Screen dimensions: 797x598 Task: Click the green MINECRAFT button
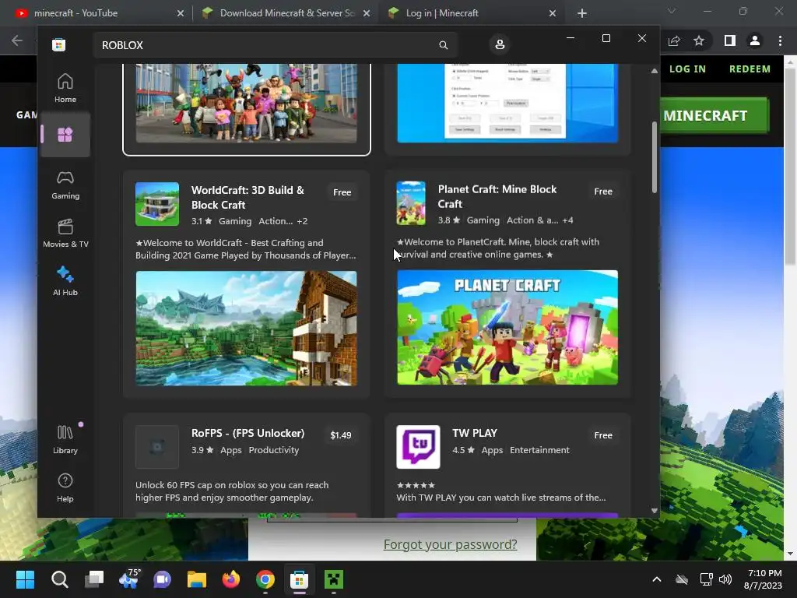tap(714, 116)
